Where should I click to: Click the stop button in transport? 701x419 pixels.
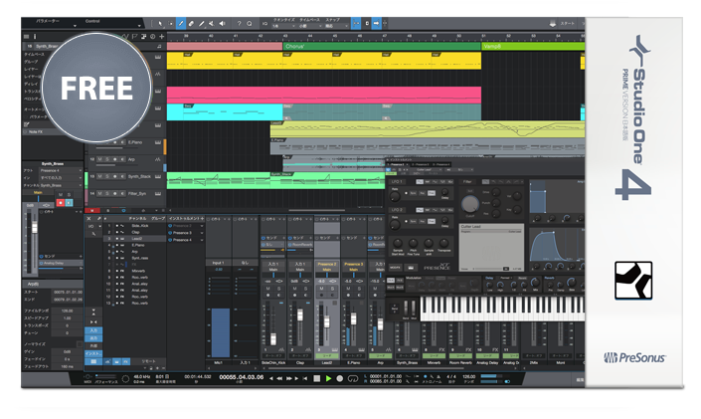(x=317, y=379)
